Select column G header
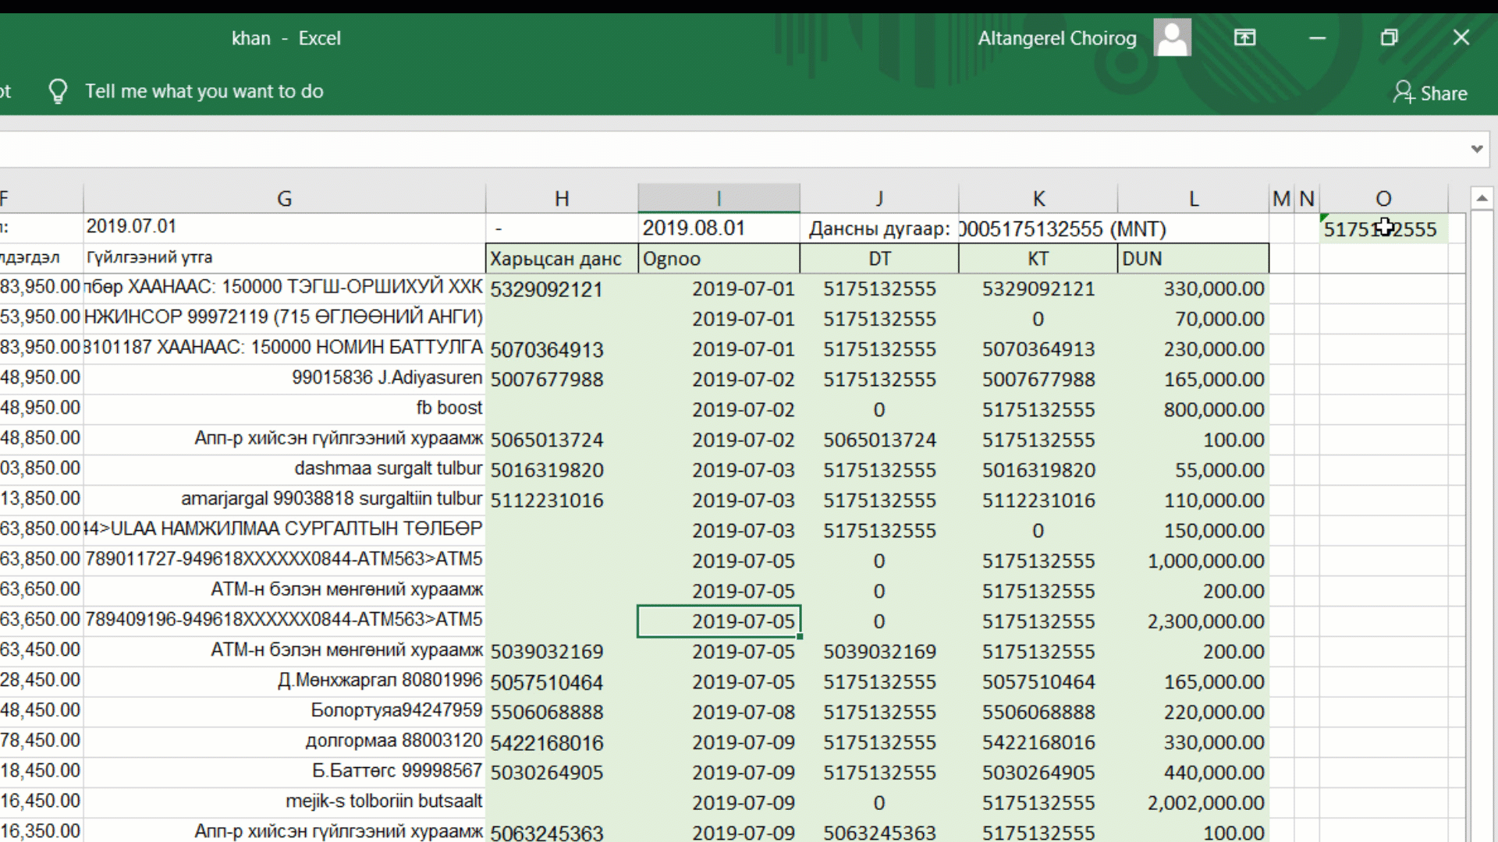Screen dimensions: 1498x842 pos(284,199)
